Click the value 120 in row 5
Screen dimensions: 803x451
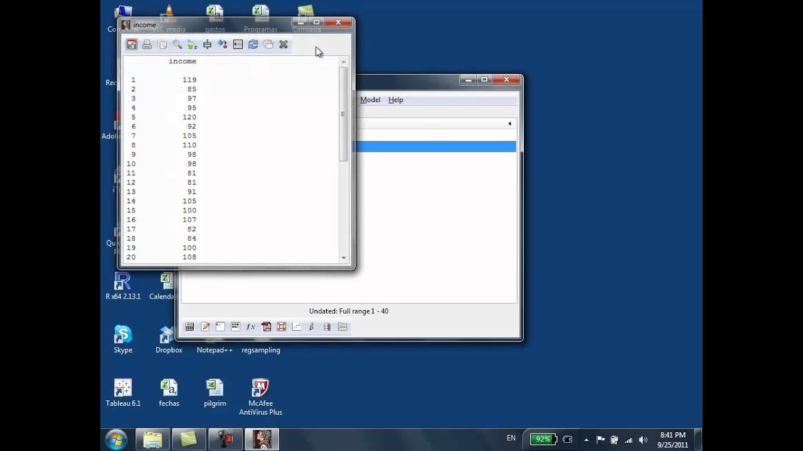coord(189,117)
